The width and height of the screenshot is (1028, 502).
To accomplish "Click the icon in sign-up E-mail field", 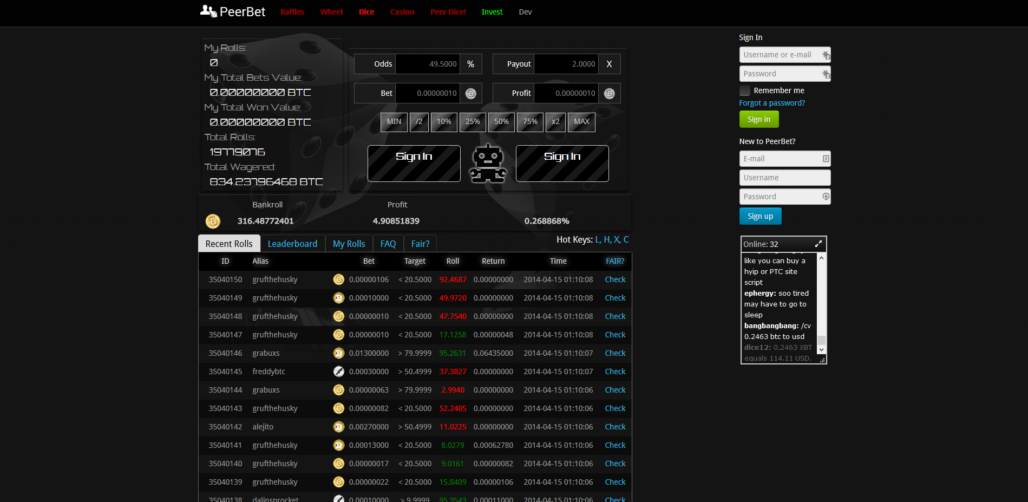I will coord(826,159).
